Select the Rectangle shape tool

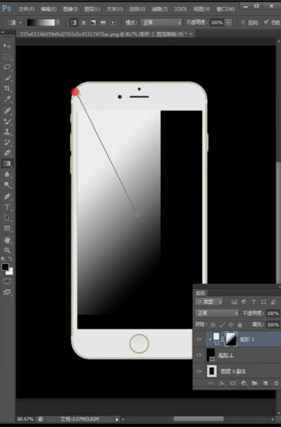click(7, 228)
